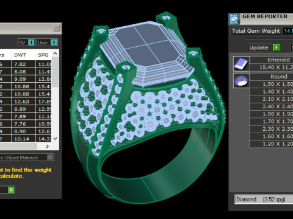
Task: Select the 1.20 X 1.20 round size row
Action: point(272,144)
